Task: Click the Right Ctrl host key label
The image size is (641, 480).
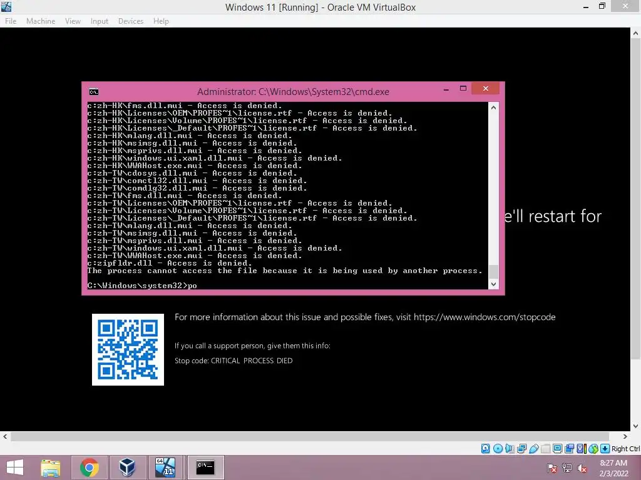Action: pos(625,449)
